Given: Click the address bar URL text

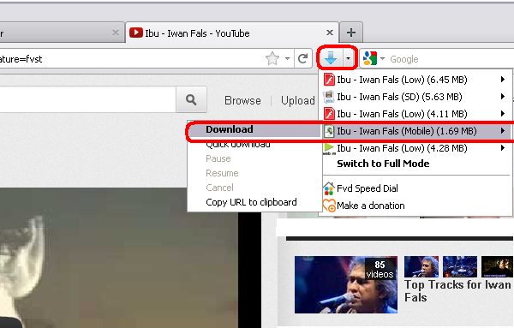Looking at the screenshot, I should [x=21, y=59].
